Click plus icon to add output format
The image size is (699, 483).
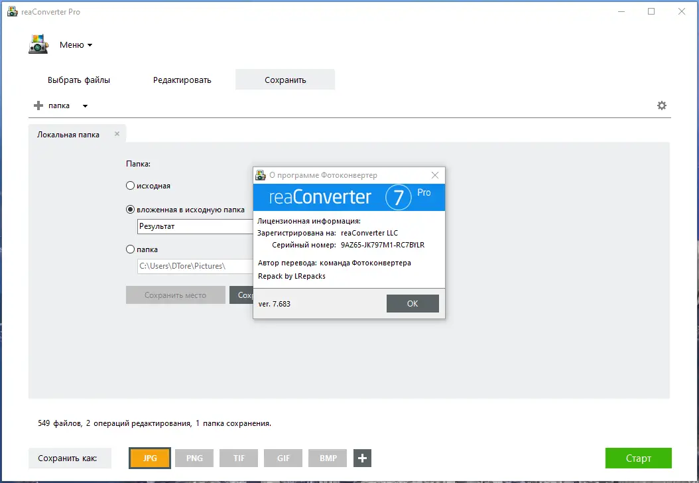[361, 458]
